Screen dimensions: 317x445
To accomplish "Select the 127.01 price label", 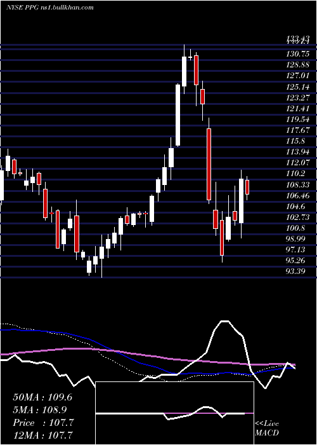I will 297,76.
